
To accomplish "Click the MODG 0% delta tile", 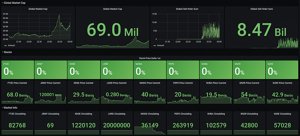I will 149,70.
